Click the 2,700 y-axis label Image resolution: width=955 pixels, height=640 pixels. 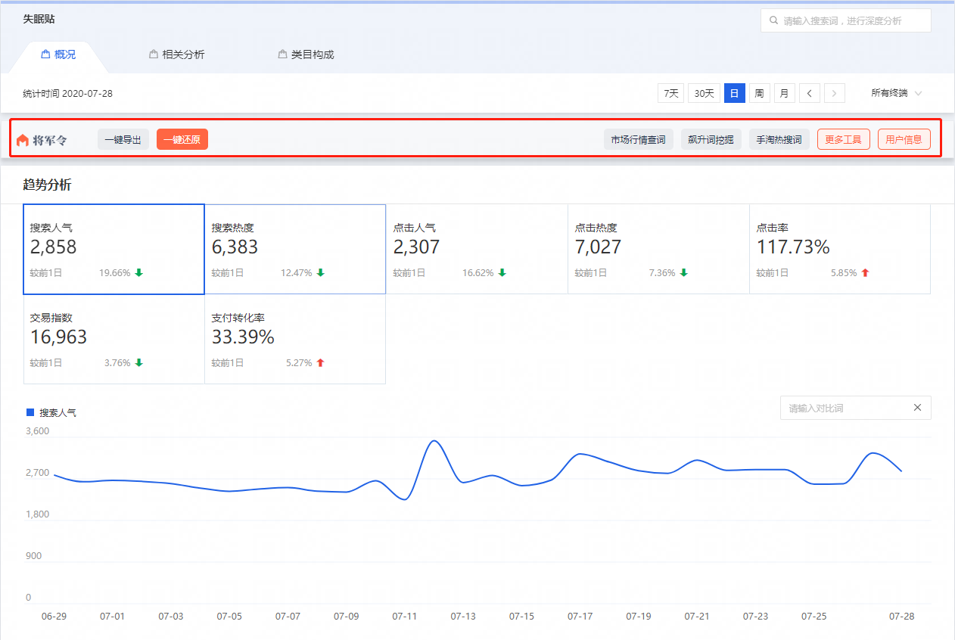(37, 473)
